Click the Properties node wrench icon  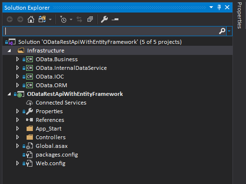[x=29, y=111]
